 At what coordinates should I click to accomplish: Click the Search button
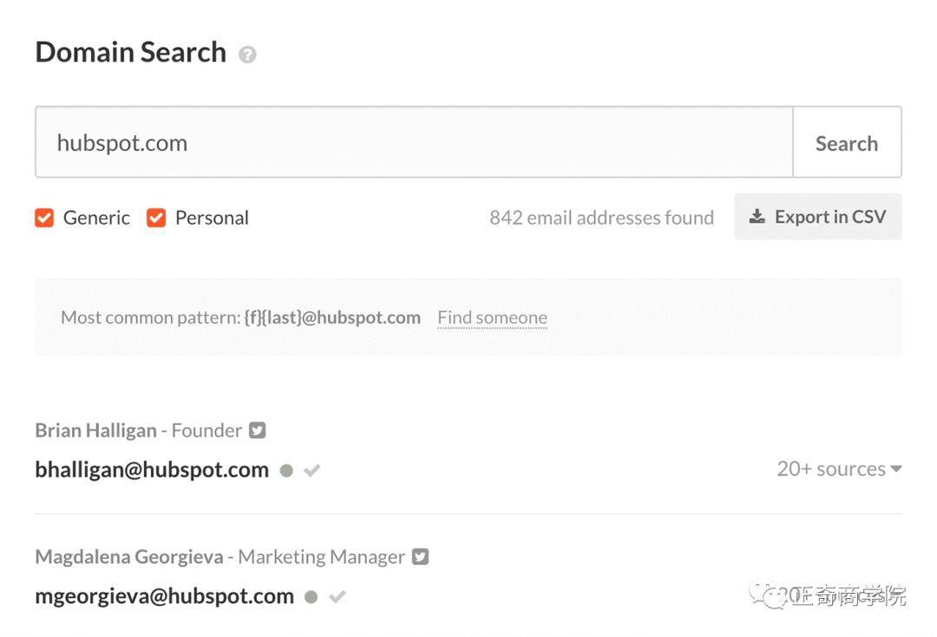coord(847,142)
